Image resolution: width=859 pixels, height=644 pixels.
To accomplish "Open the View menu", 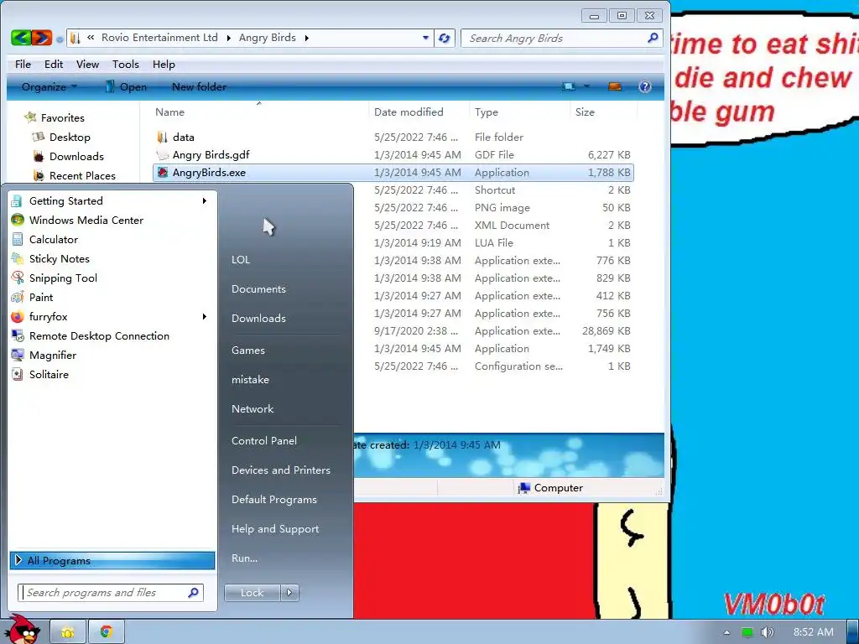I will coord(87,64).
